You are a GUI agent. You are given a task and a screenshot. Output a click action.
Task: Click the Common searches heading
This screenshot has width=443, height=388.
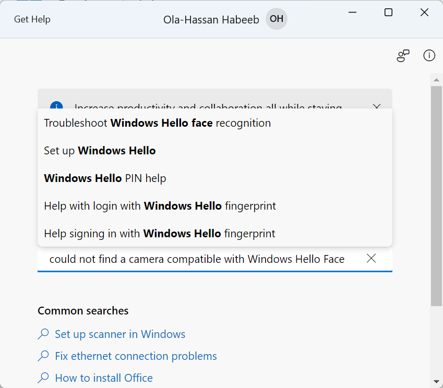[x=83, y=311]
